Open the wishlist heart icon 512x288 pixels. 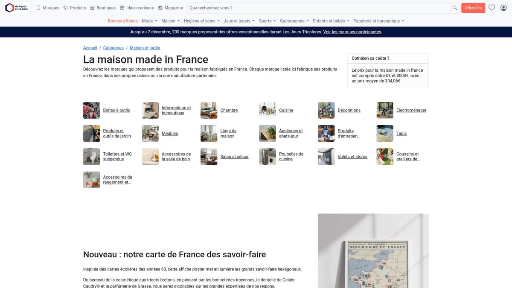(492, 8)
